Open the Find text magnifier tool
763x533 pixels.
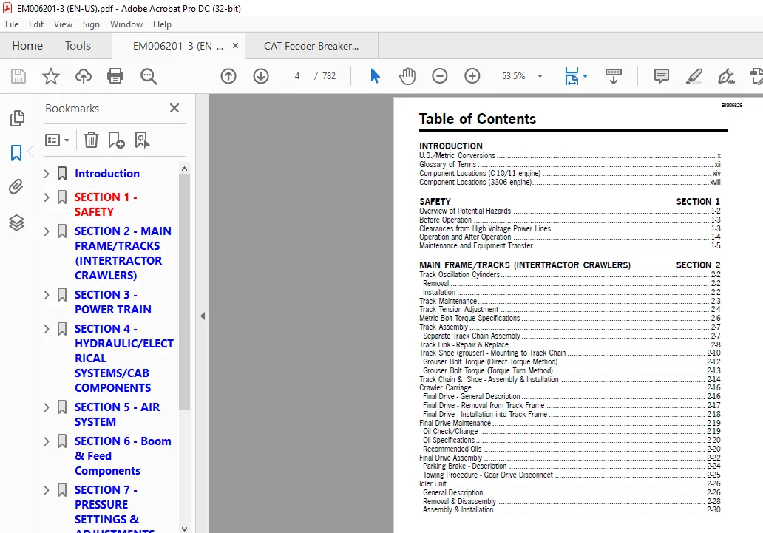click(149, 76)
